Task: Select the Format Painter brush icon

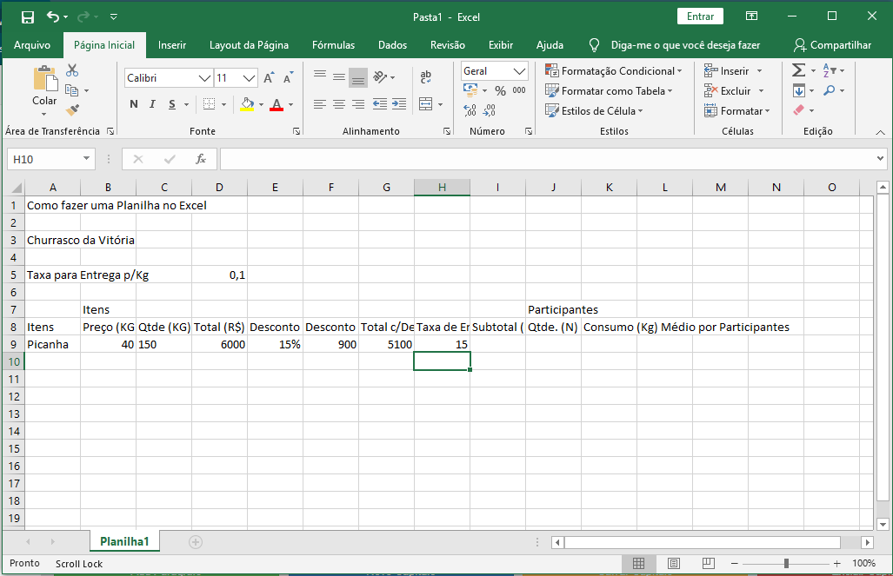Action: point(72,110)
